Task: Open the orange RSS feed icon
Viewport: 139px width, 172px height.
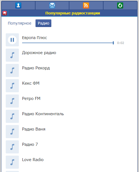Action: tap(86, 5)
